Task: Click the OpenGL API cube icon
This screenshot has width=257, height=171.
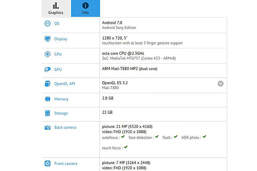Action: (47, 84)
